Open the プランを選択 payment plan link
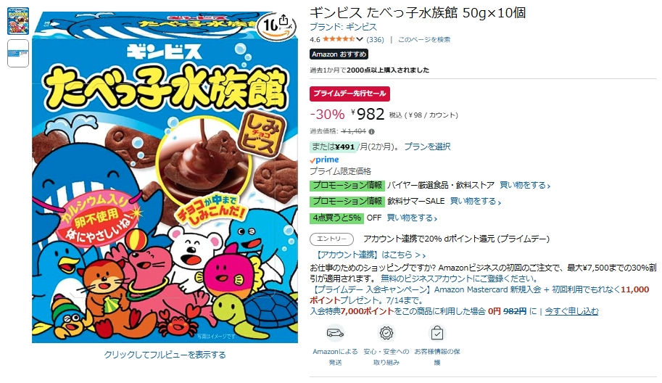The image size is (662, 383). (x=427, y=147)
